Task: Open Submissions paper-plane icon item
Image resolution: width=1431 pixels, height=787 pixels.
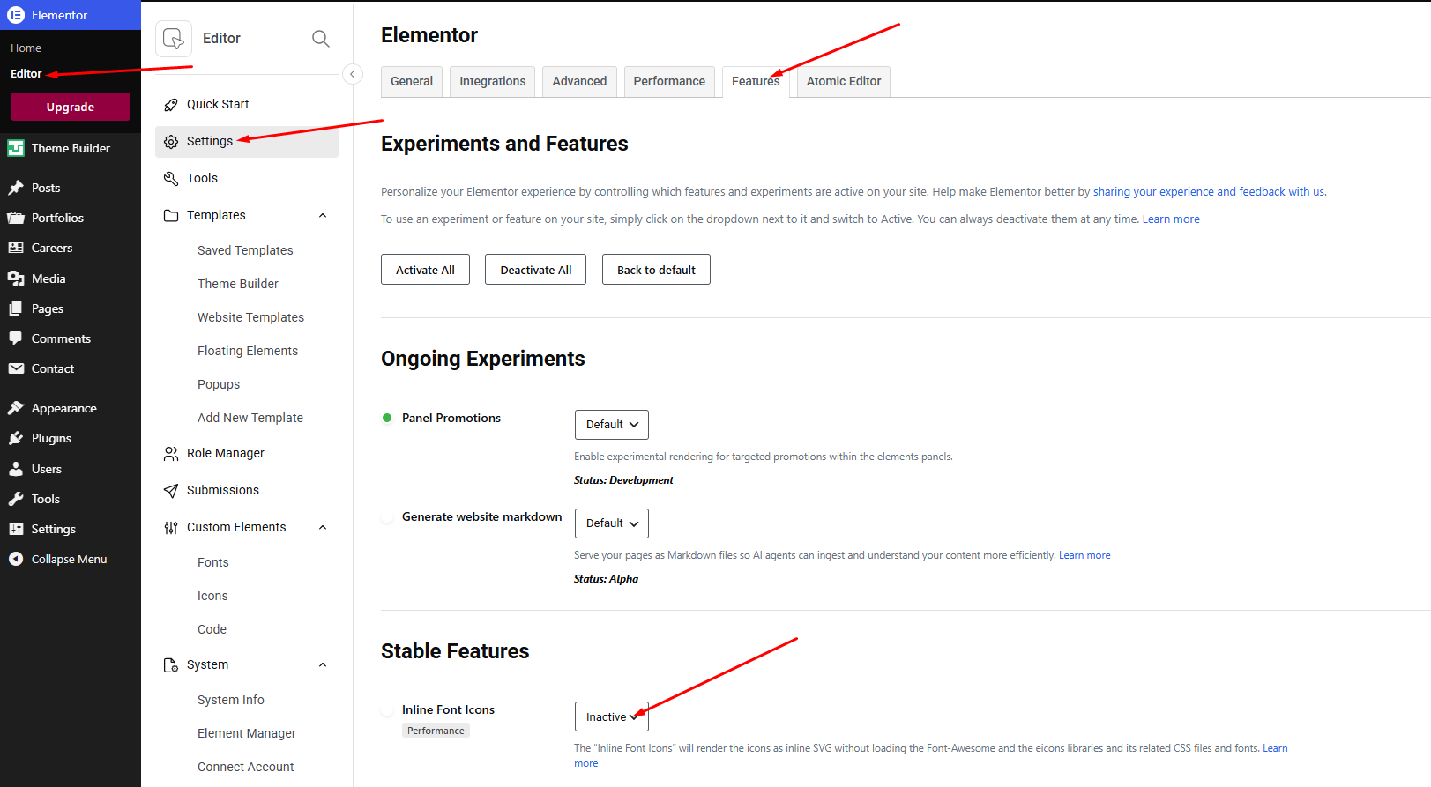Action: [x=171, y=491]
